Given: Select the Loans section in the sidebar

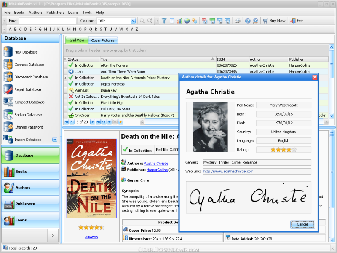Looking at the screenshot, I should tap(30, 220).
